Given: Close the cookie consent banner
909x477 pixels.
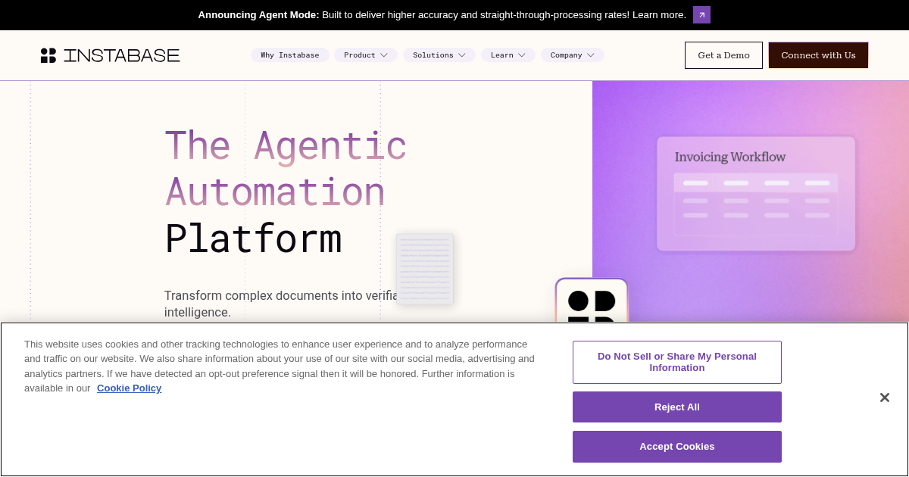Looking at the screenshot, I should (x=884, y=397).
